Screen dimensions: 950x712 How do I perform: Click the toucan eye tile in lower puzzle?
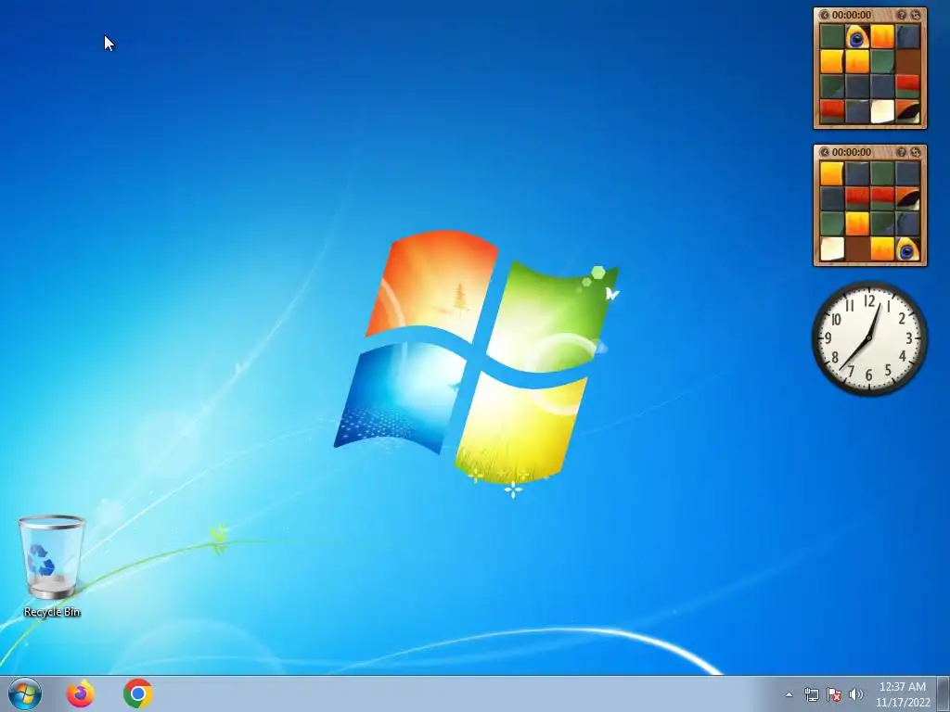tap(907, 248)
